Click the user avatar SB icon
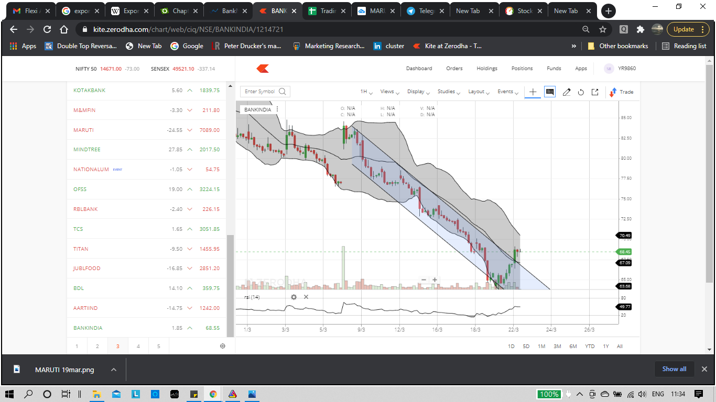 [609, 69]
